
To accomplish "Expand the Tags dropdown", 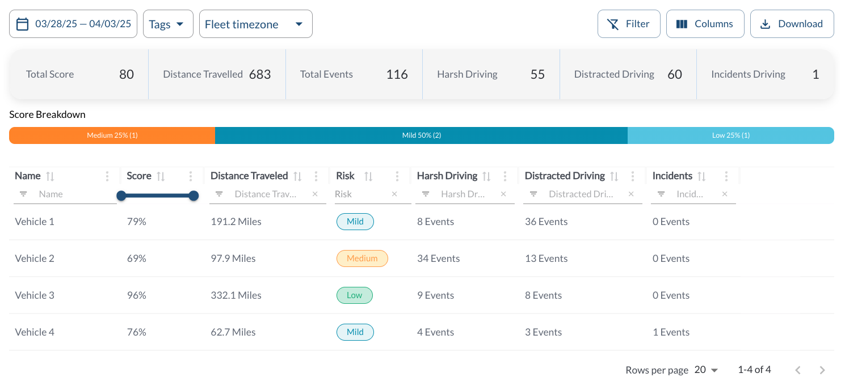I will coord(168,24).
